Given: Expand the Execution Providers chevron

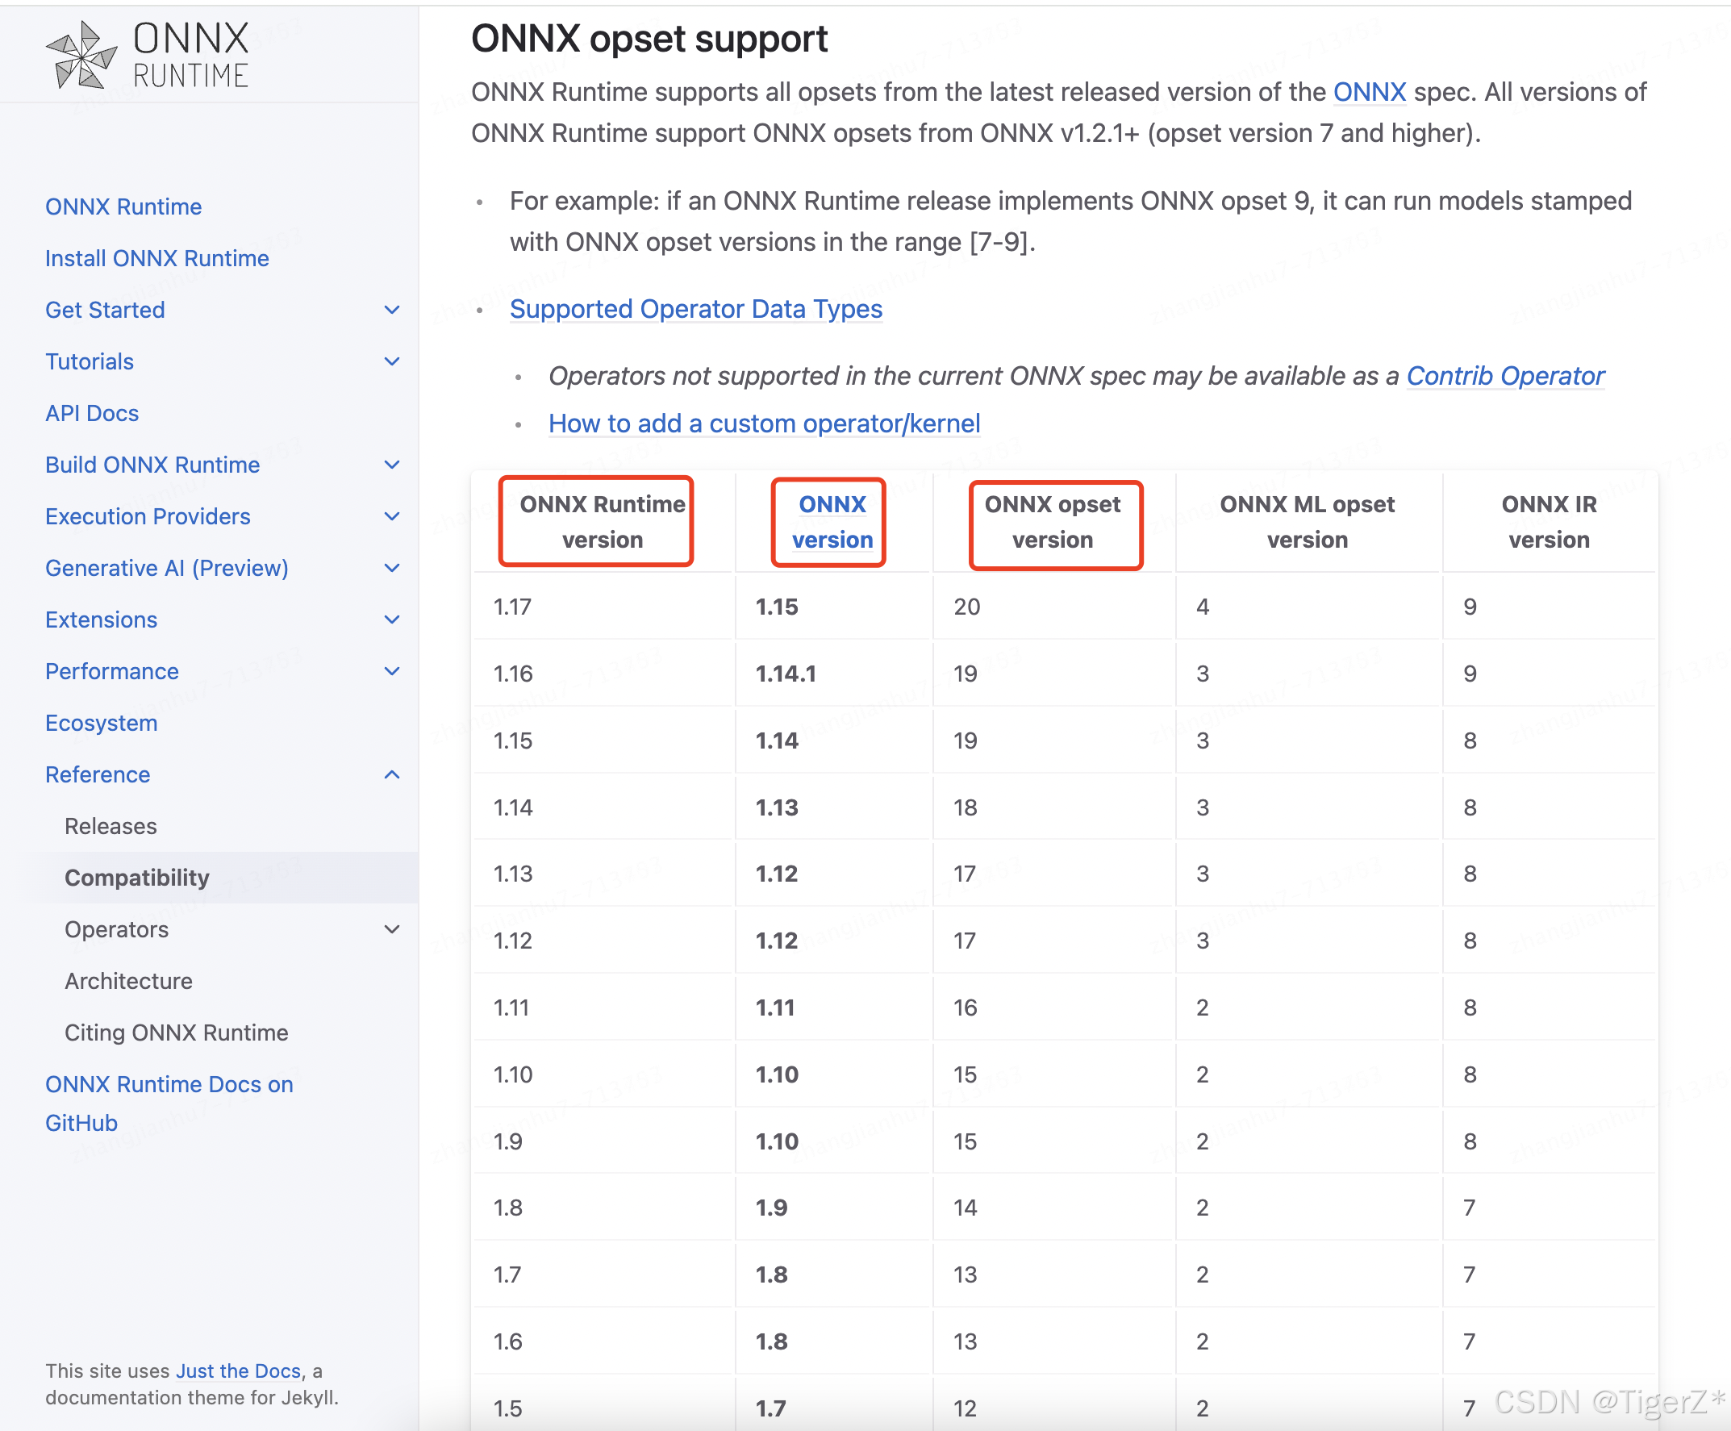Looking at the screenshot, I should click(392, 517).
